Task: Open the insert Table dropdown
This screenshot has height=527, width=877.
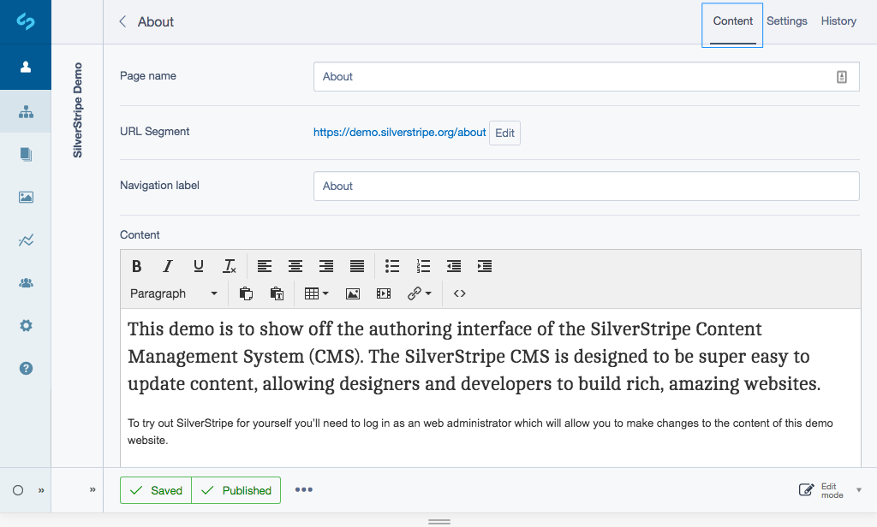Action: point(316,293)
